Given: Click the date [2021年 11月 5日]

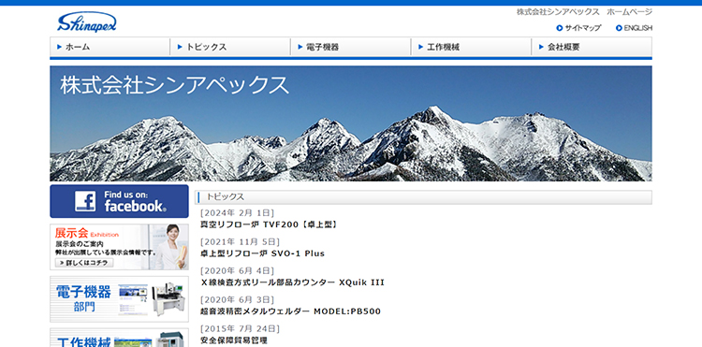Looking at the screenshot, I should point(240,242).
